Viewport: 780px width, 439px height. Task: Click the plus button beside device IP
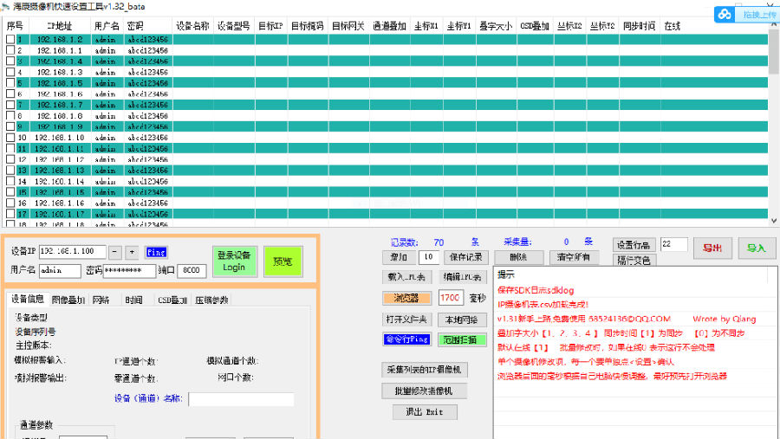coord(132,252)
